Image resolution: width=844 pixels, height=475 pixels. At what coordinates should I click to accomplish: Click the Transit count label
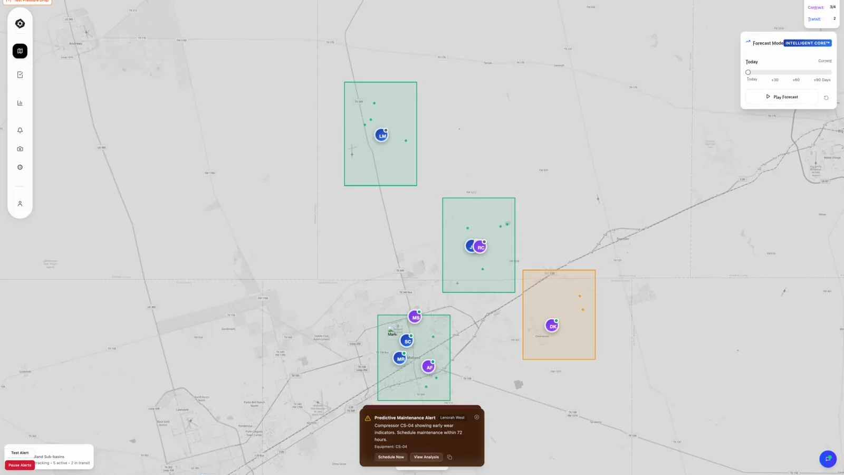click(x=814, y=19)
